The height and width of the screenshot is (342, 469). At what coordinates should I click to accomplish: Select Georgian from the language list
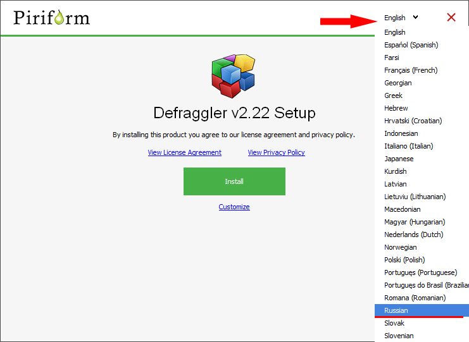coord(397,83)
